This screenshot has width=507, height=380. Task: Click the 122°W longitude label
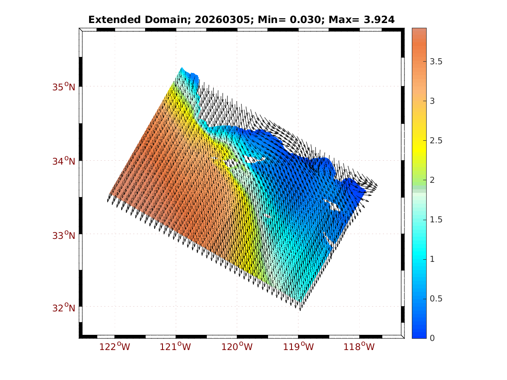(115, 347)
